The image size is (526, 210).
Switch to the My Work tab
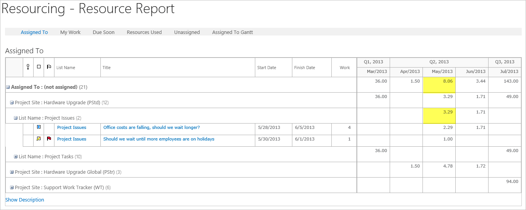pyautogui.click(x=70, y=32)
